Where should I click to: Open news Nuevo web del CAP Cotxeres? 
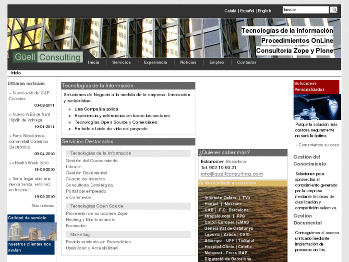(29, 96)
